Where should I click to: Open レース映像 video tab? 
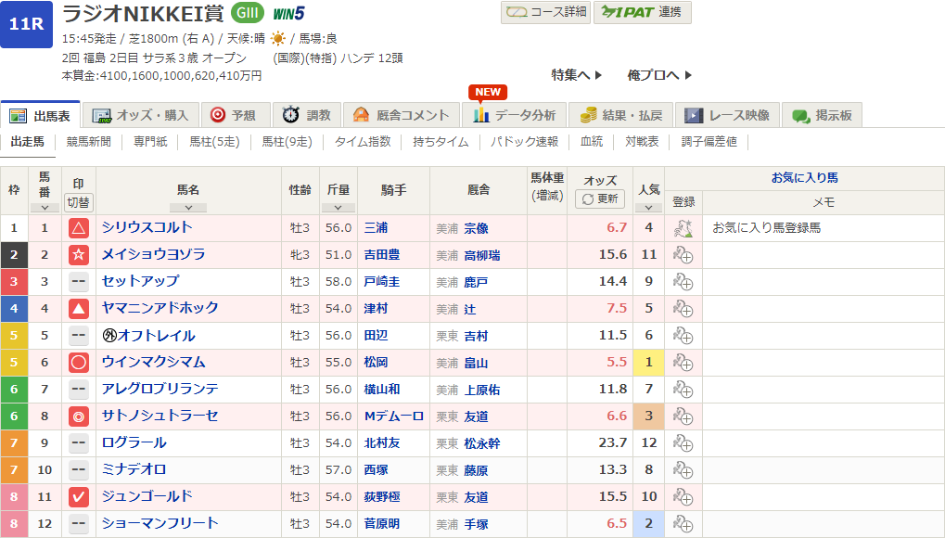727,115
